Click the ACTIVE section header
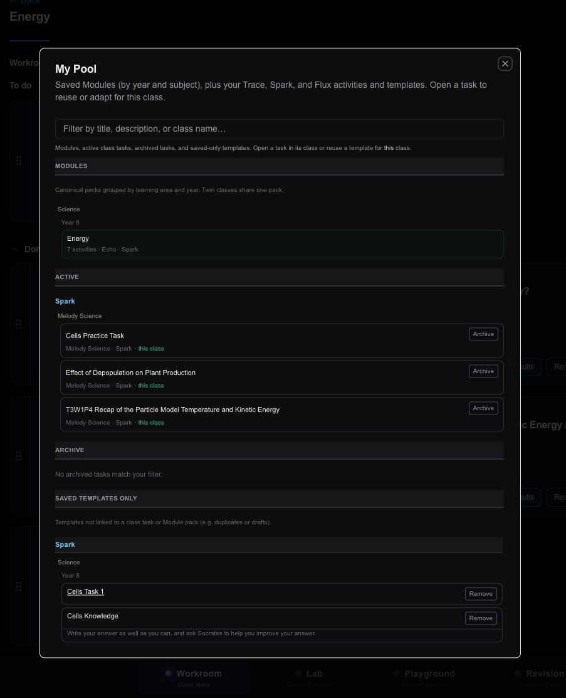This screenshot has height=698, width=566. (x=280, y=277)
